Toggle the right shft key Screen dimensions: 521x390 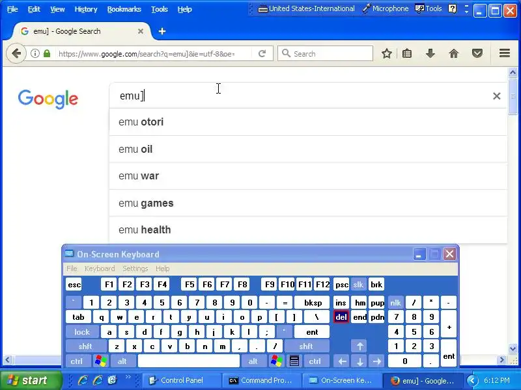(x=306, y=346)
